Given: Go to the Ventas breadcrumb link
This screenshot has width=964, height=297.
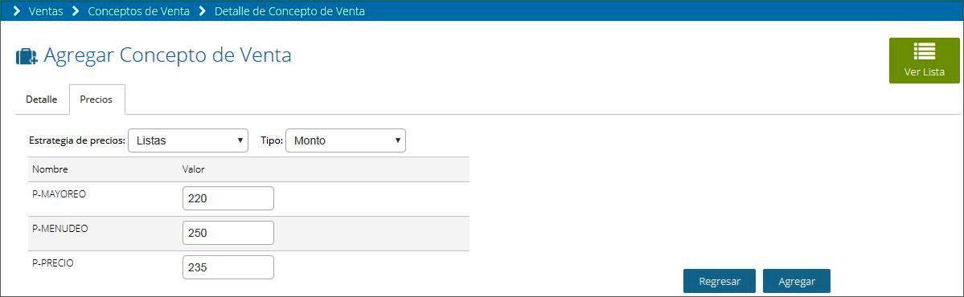Looking at the screenshot, I should [x=46, y=11].
